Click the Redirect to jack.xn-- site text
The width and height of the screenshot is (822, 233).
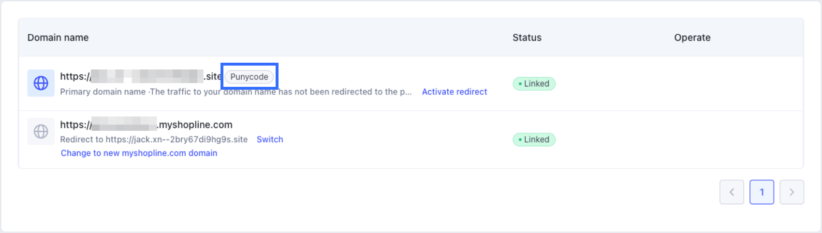click(x=154, y=139)
